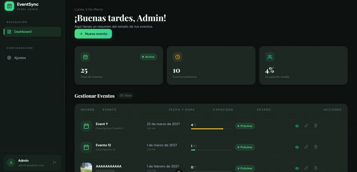Click Event Y capacity progress bar
Screen dimensions: 357x172
pos(211,129)
